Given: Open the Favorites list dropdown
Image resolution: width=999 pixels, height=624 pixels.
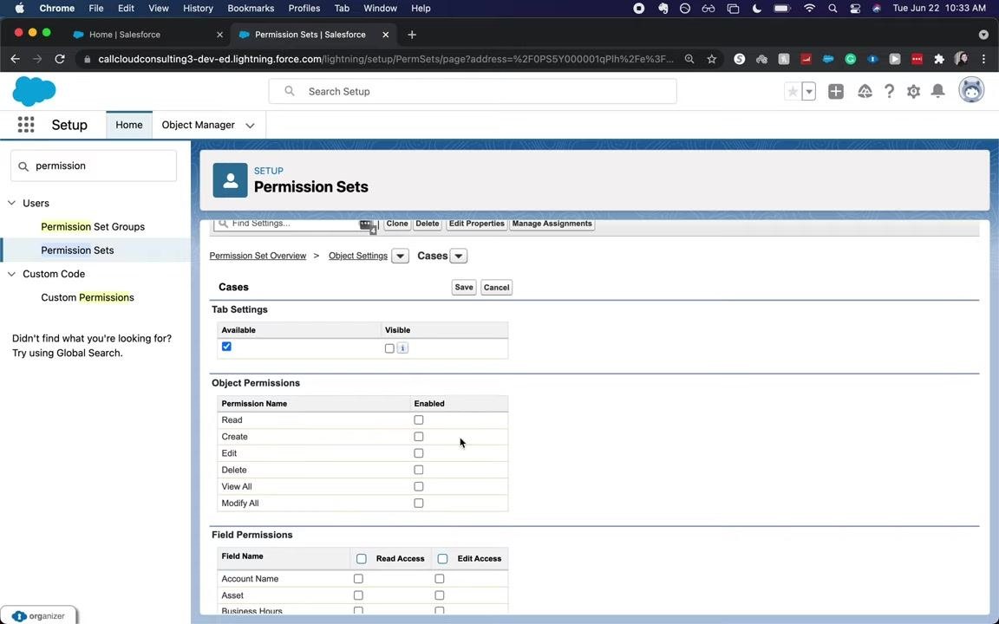Looking at the screenshot, I should point(809,92).
